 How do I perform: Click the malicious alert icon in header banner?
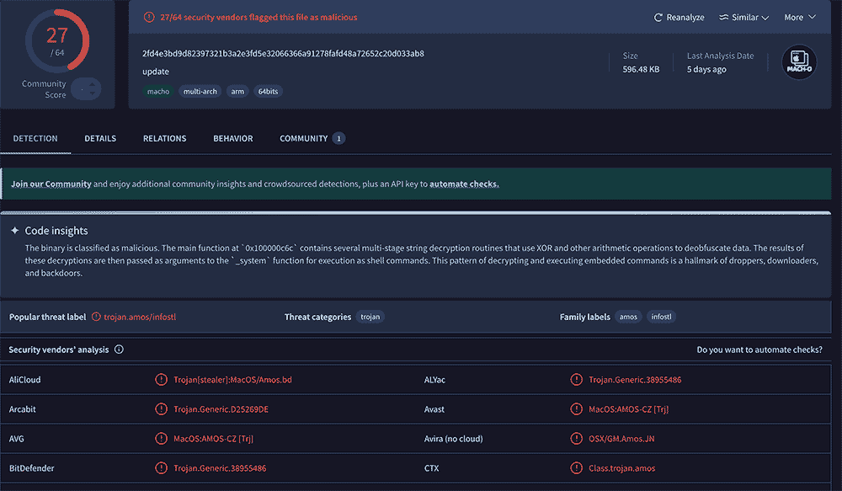point(149,17)
